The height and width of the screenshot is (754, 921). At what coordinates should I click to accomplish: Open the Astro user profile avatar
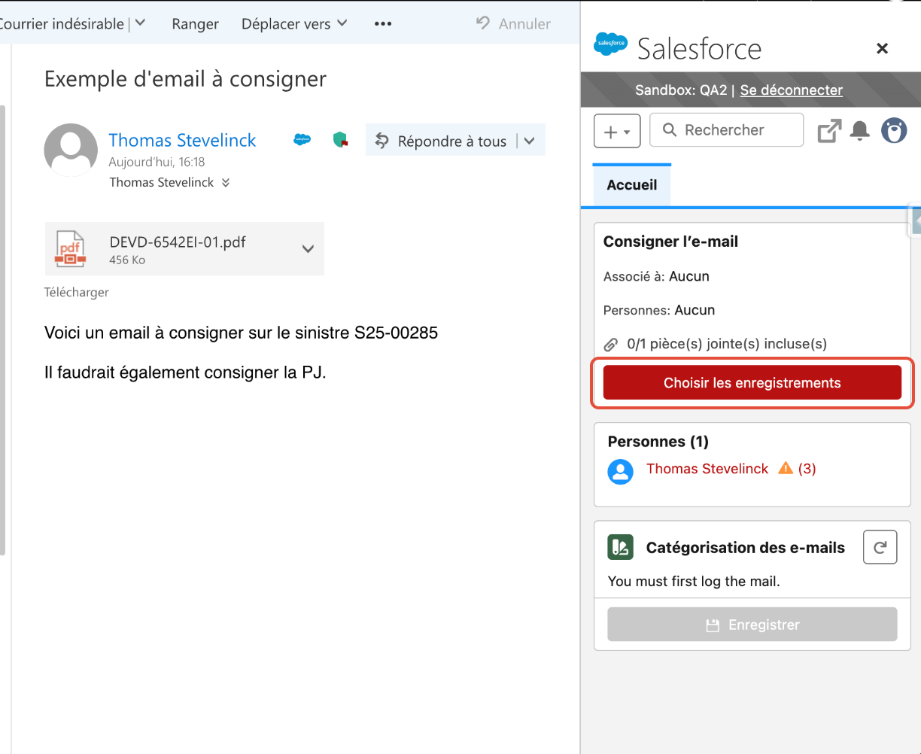894,131
